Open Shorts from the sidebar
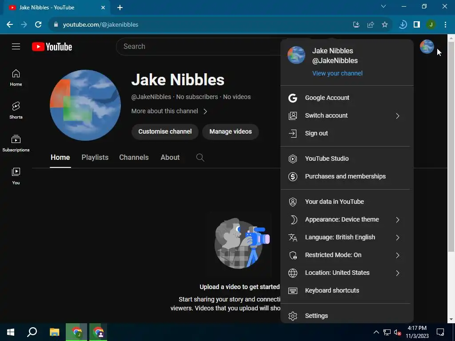 [x=16, y=111]
